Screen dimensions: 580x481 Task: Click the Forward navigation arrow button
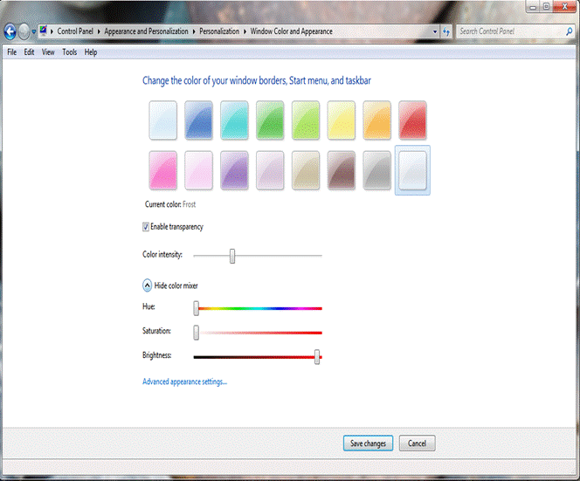click(24, 31)
